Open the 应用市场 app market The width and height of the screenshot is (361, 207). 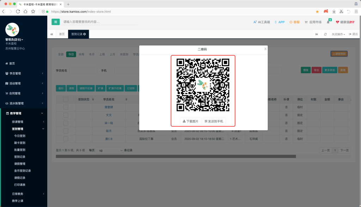click(313, 22)
